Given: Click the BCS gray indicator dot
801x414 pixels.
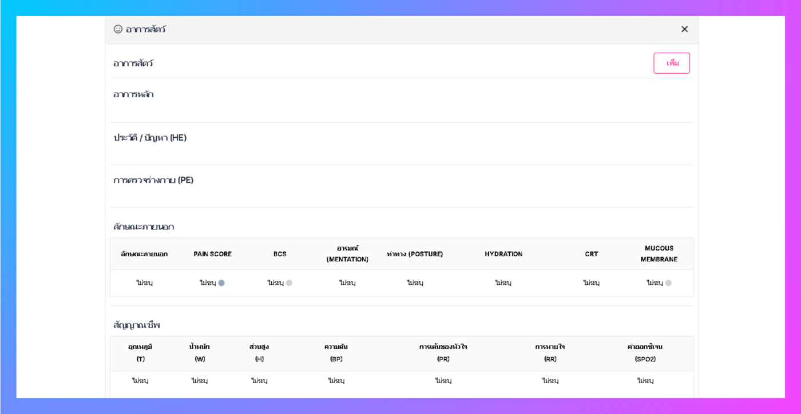Looking at the screenshot, I should click(289, 283).
